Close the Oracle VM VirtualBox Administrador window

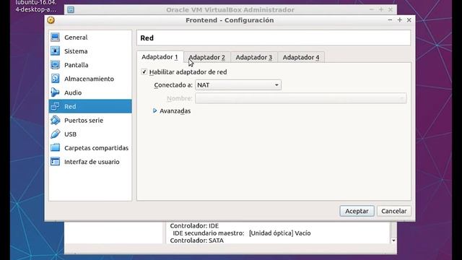tap(391, 9)
